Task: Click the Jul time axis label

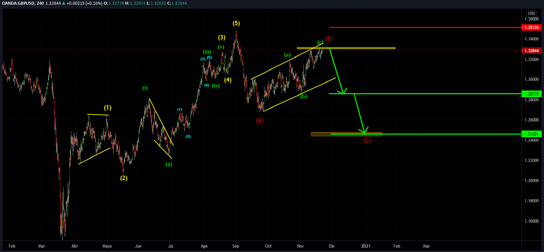Action: [x=171, y=246]
